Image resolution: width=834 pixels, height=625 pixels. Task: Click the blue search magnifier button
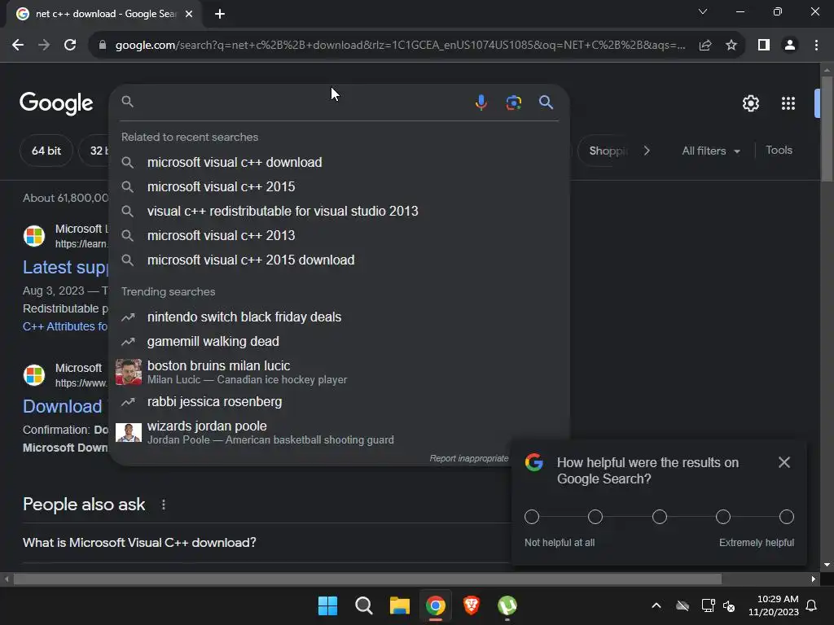click(546, 102)
